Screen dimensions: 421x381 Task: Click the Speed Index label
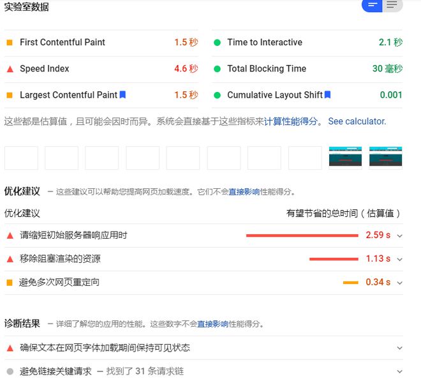point(44,68)
